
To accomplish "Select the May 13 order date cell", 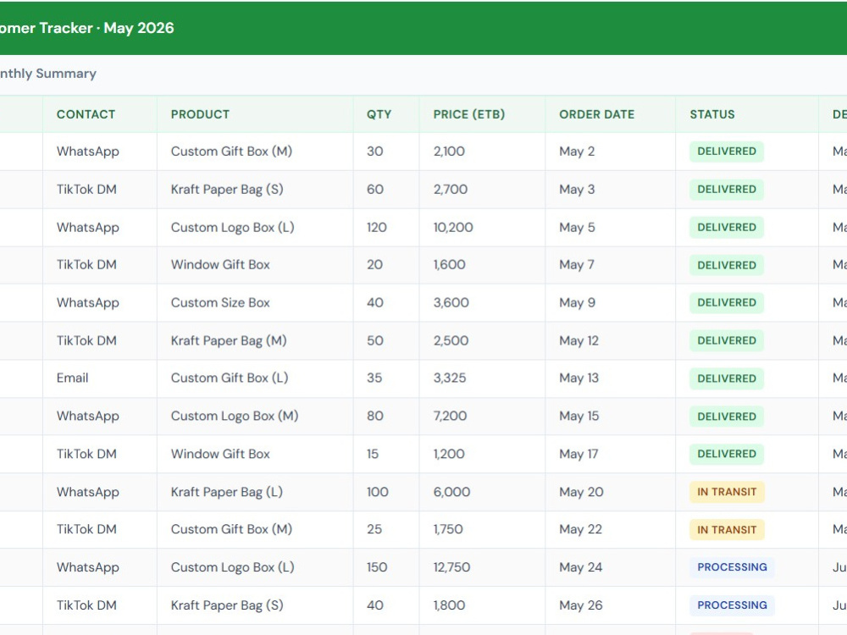I will click(611, 378).
